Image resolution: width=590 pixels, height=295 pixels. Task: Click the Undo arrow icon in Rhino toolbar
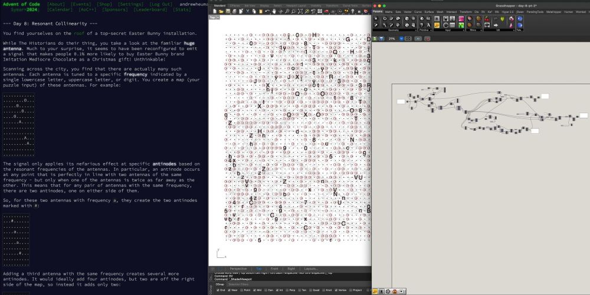pos(267,12)
